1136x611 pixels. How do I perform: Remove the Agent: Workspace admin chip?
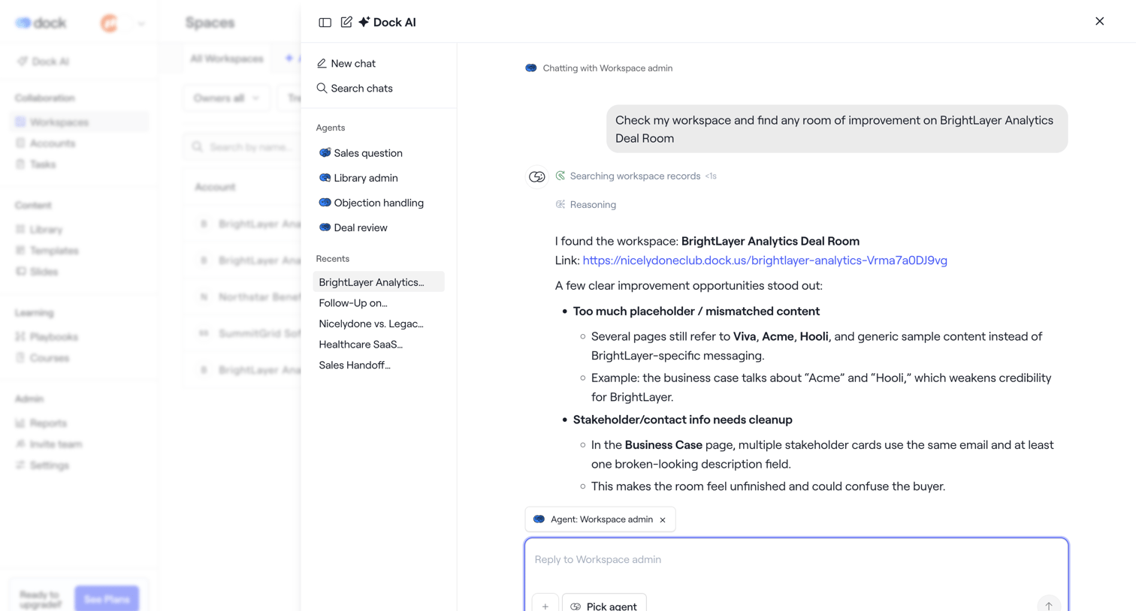(663, 520)
